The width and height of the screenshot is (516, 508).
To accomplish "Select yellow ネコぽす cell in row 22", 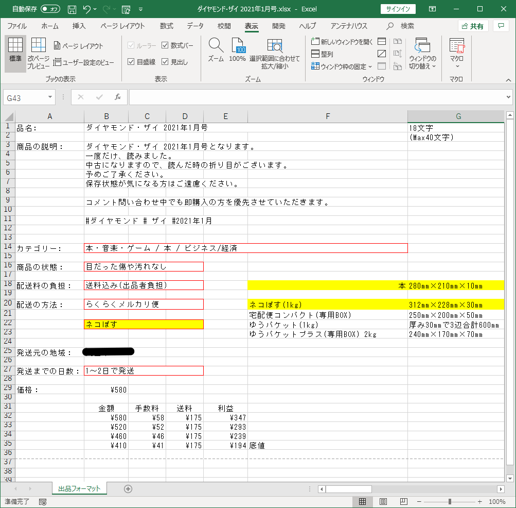I will [x=144, y=325].
